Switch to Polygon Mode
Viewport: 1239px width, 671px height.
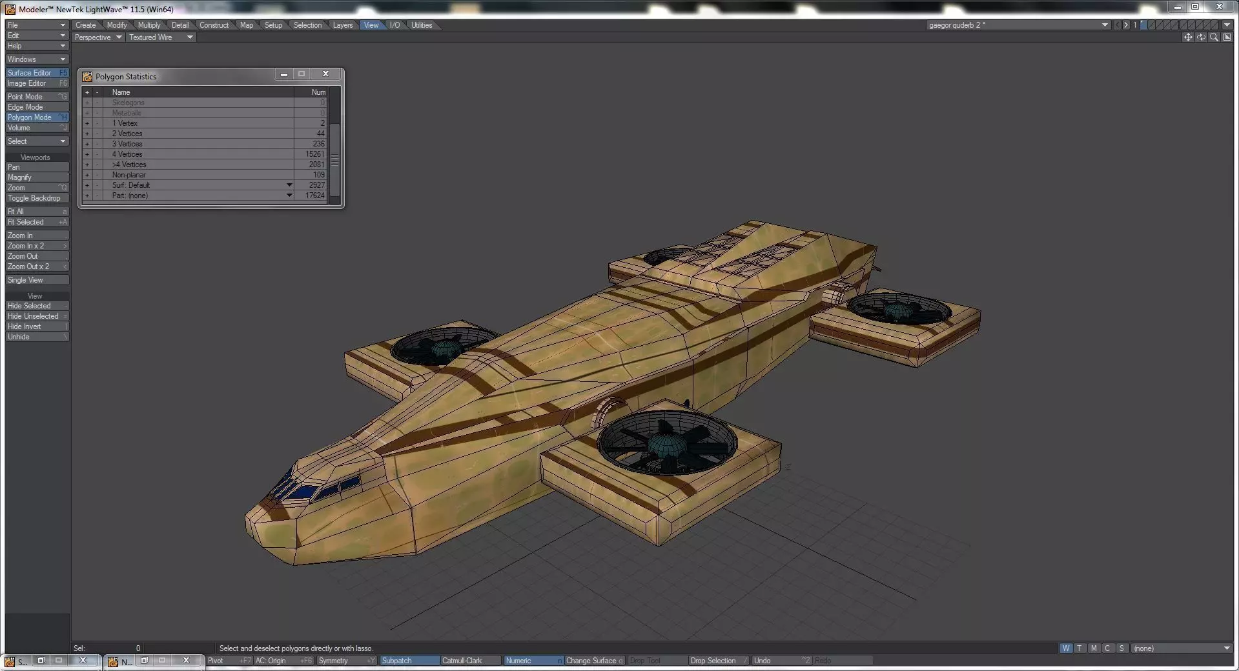pyautogui.click(x=37, y=117)
